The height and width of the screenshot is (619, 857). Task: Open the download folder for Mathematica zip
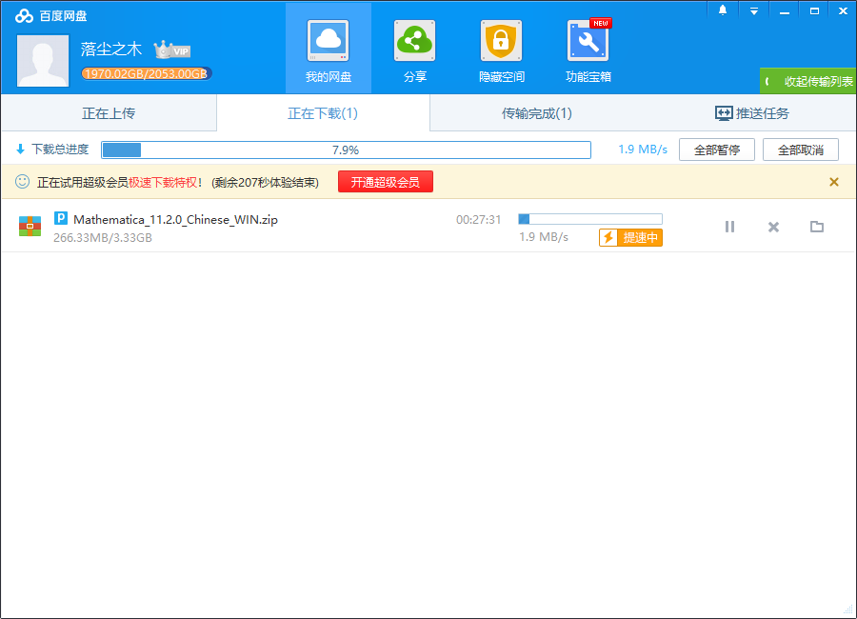pyautogui.click(x=817, y=227)
